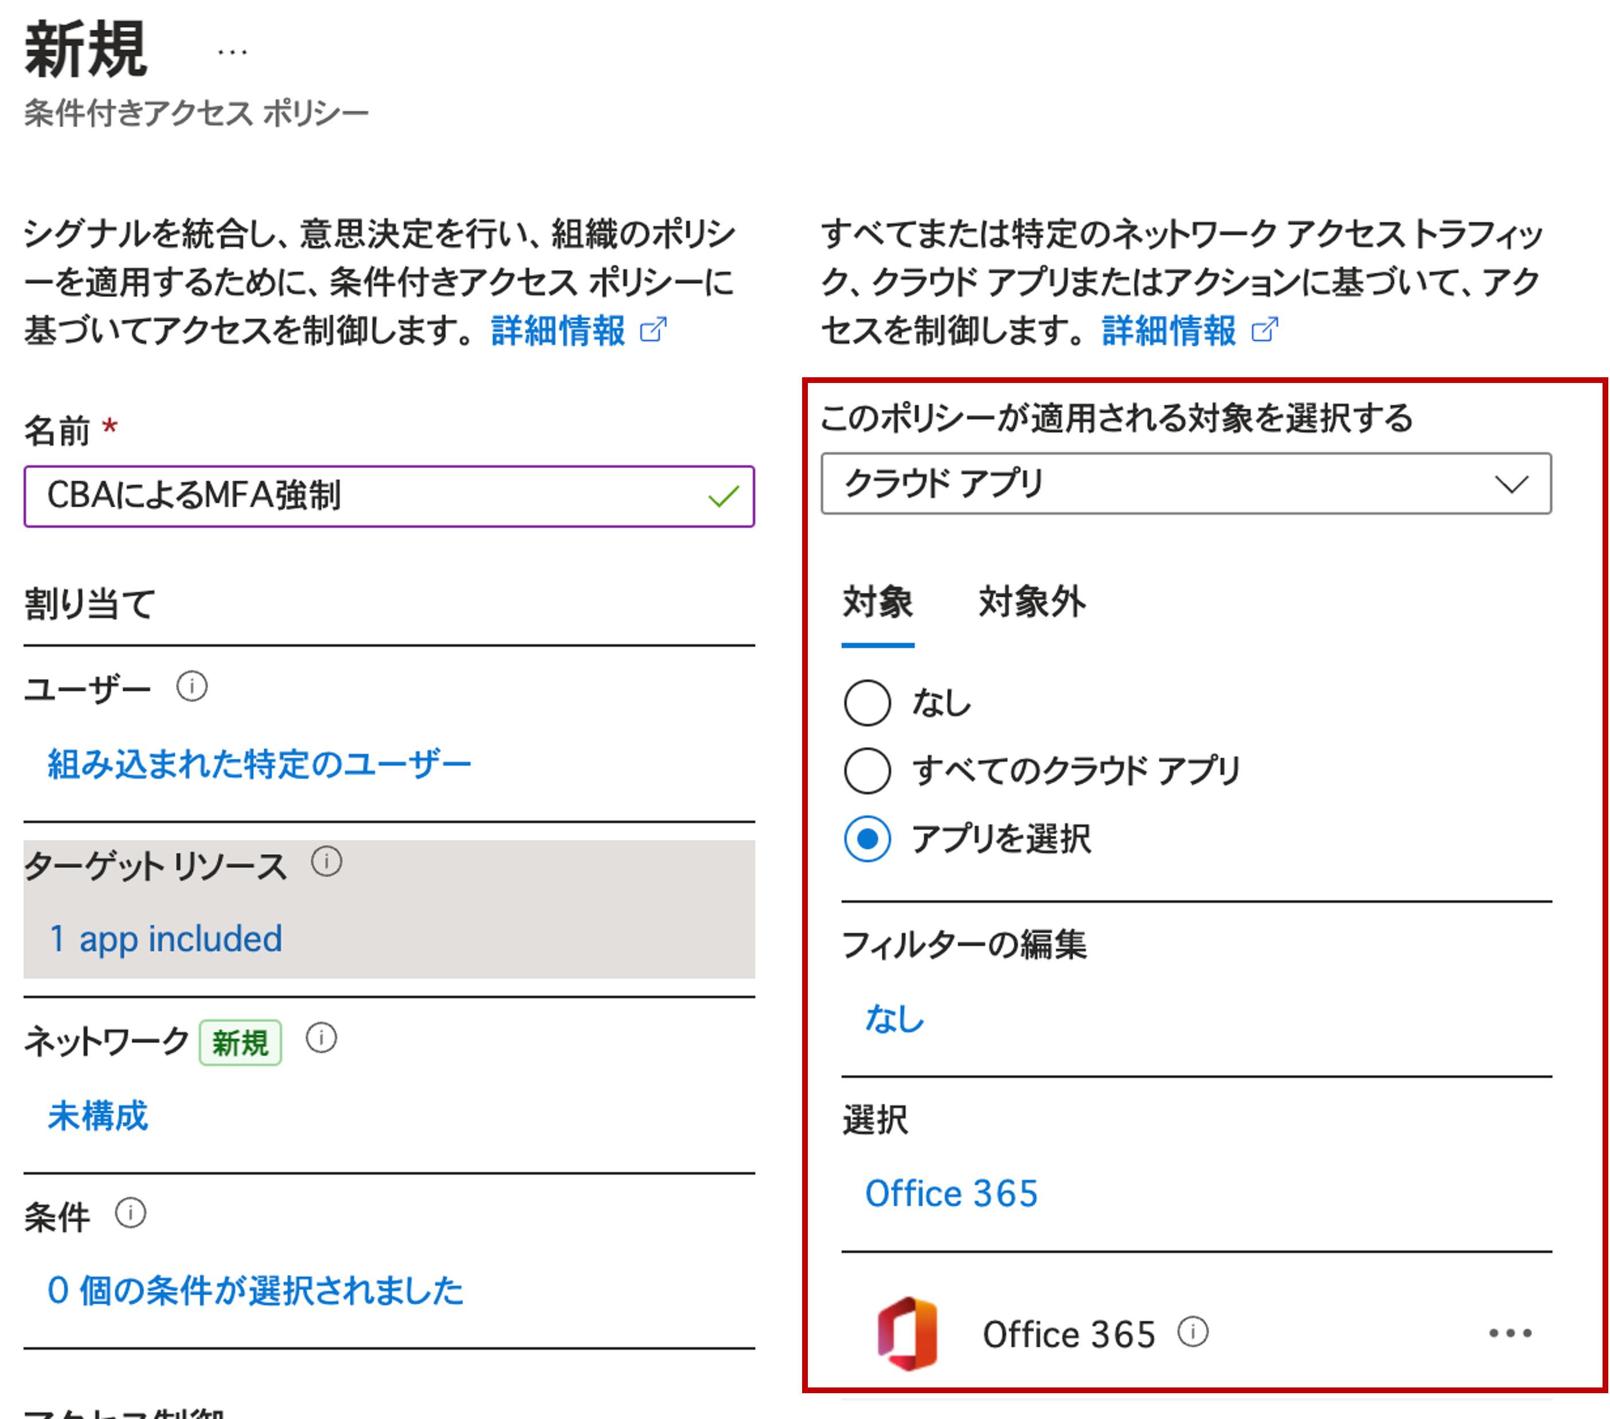Click the info icon next to ユーザー
Viewport: 1610px width, 1419px height.
click(x=192, y=686)
